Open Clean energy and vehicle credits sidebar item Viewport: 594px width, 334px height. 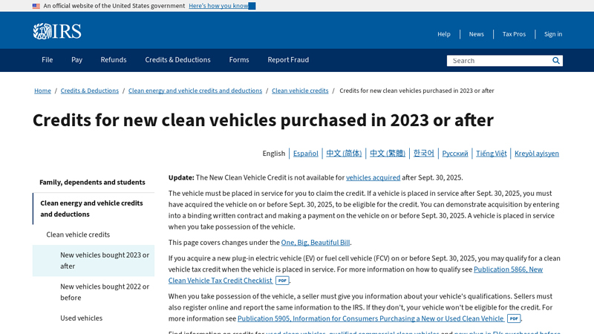[94, 209]
